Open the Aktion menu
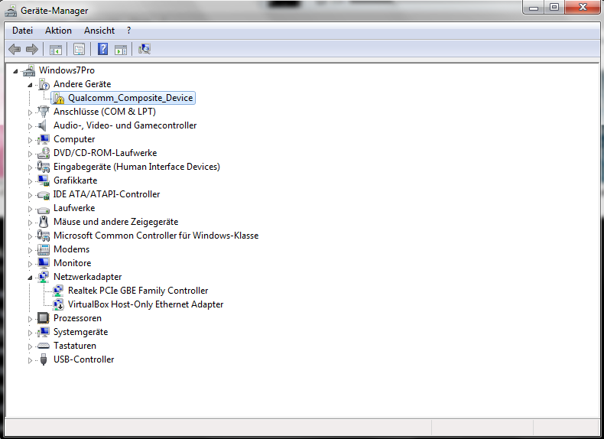604x439 pixels. [58, 31]
